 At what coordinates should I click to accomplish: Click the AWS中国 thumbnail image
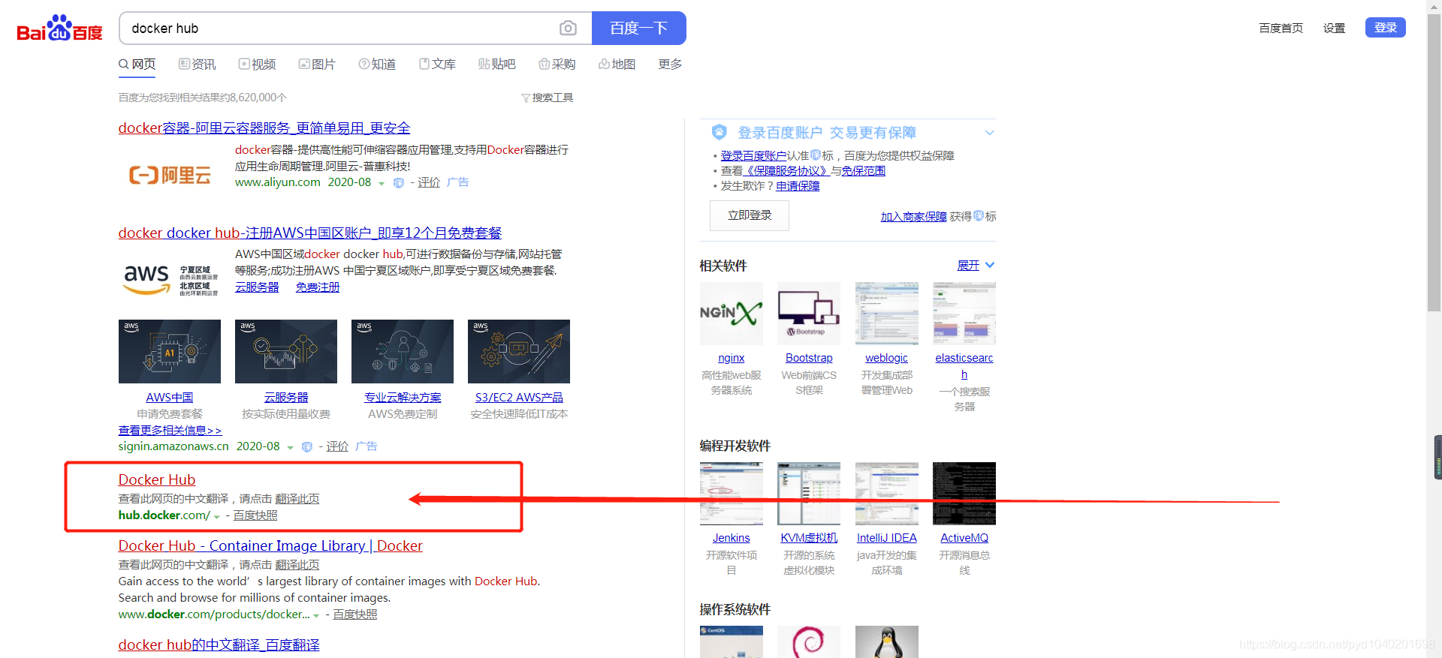click(170, 351)
